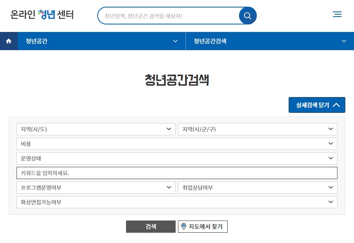Image resolution: width=354 pixels, height=243 pixels.
Task: Click the search magnifier icon
Action: pyautogui.click(x=247, y=16)
